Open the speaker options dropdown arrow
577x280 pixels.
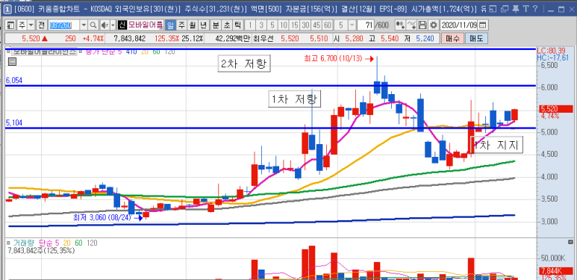(x=113, y=25)
